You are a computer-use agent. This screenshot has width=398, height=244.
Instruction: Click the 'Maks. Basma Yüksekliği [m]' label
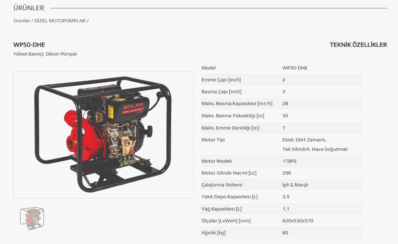click(x=233, y=116)
